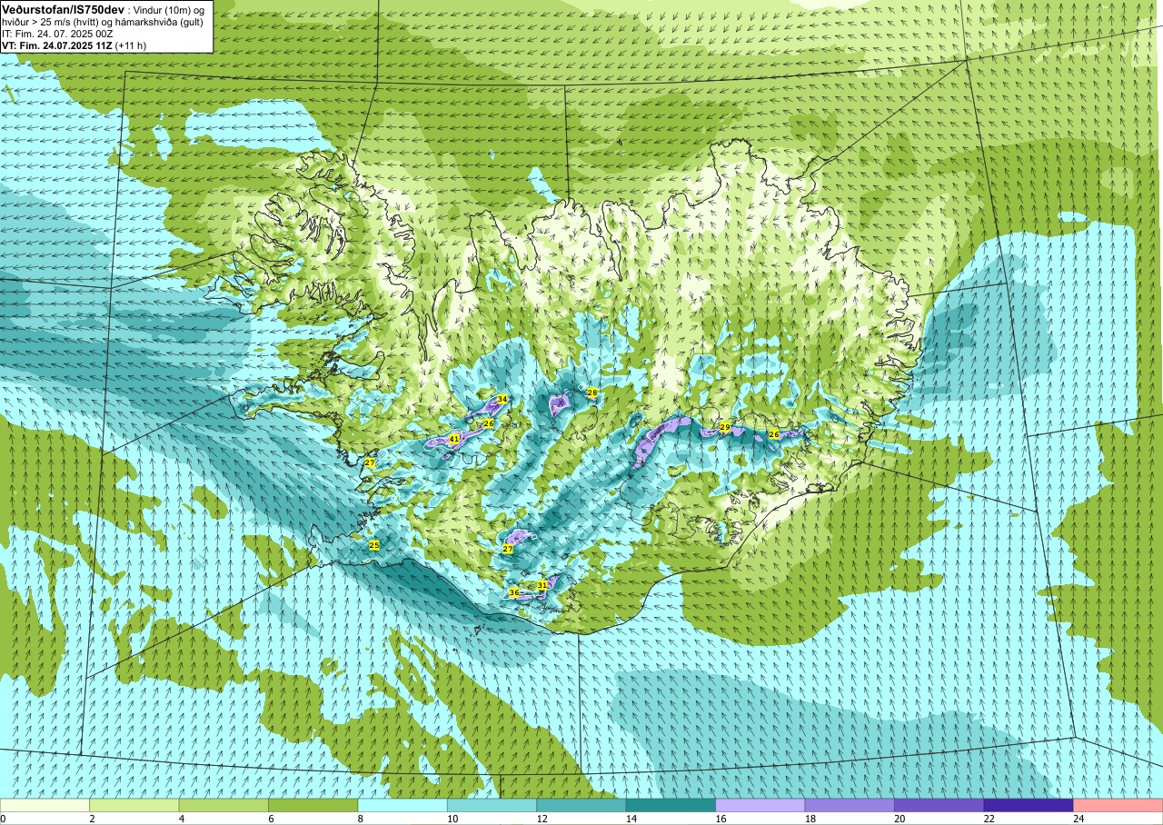Screen dimensions: 1163x825
Task: Click the 16–18 lavender legend swatch
Action: click(760, 805)
